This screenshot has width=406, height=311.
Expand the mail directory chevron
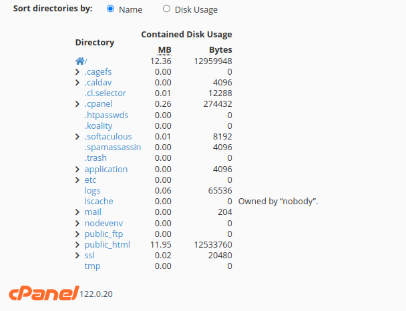(x=77, y=212)
